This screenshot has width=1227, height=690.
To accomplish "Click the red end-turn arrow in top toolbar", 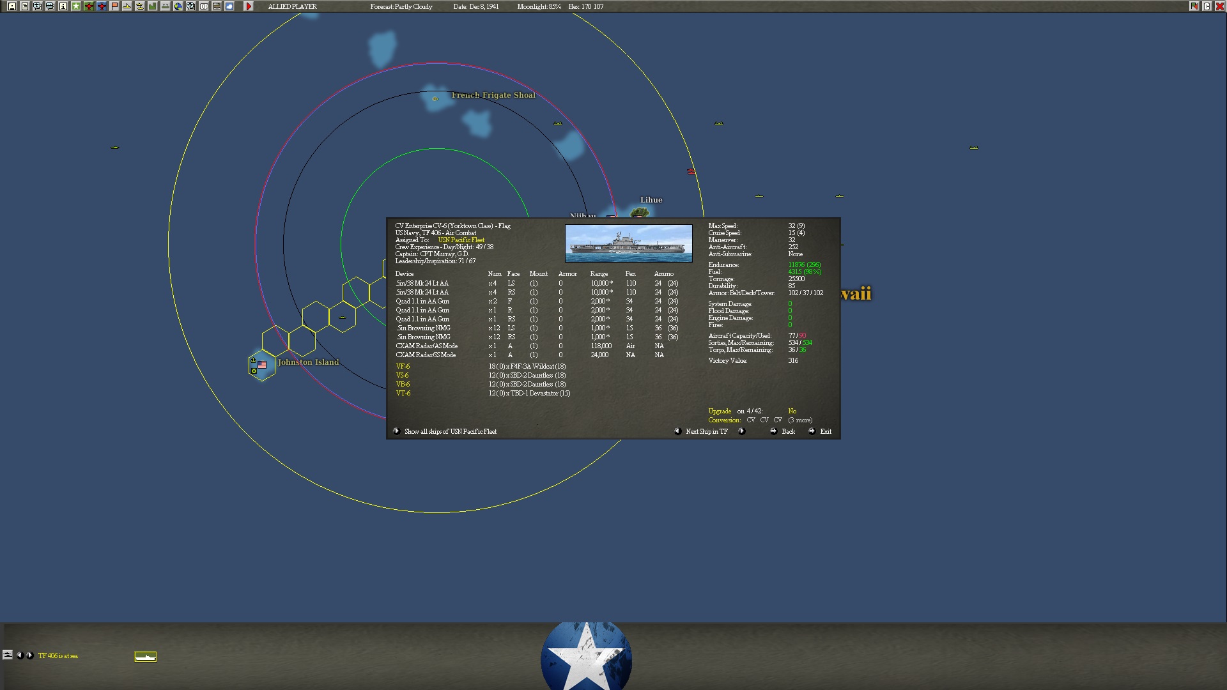I will click(x=249, y=6).
